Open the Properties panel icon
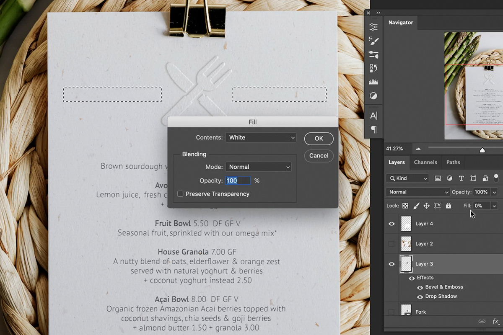This screenshot has width=503, height=335. click(x=373, y=26)
